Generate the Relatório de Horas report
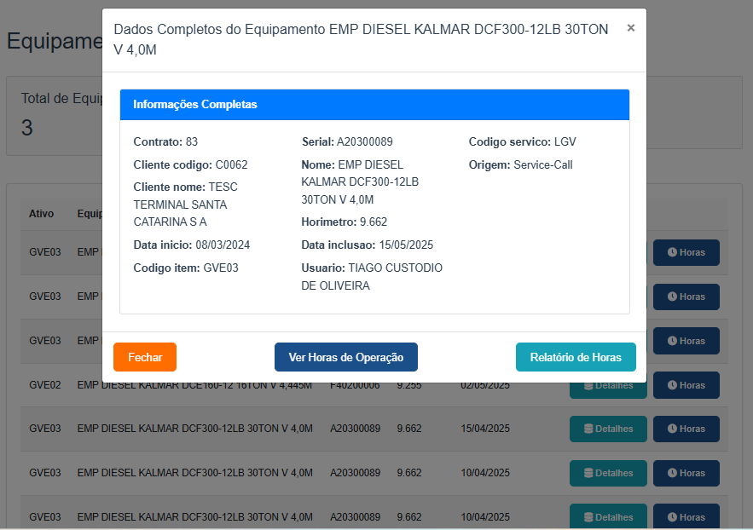This screenshot has width=753, height=530. [576, 357]
